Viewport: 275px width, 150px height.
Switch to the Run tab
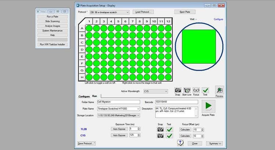95,96
